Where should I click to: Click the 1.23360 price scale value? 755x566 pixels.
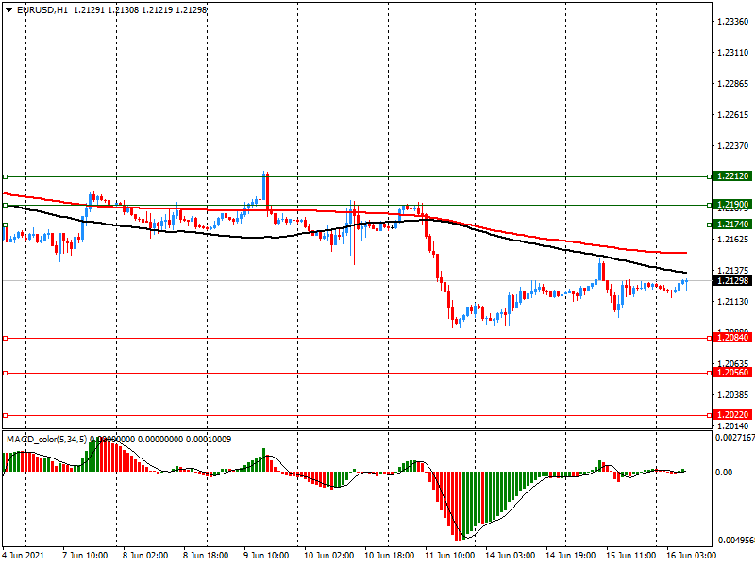point(733,21)
